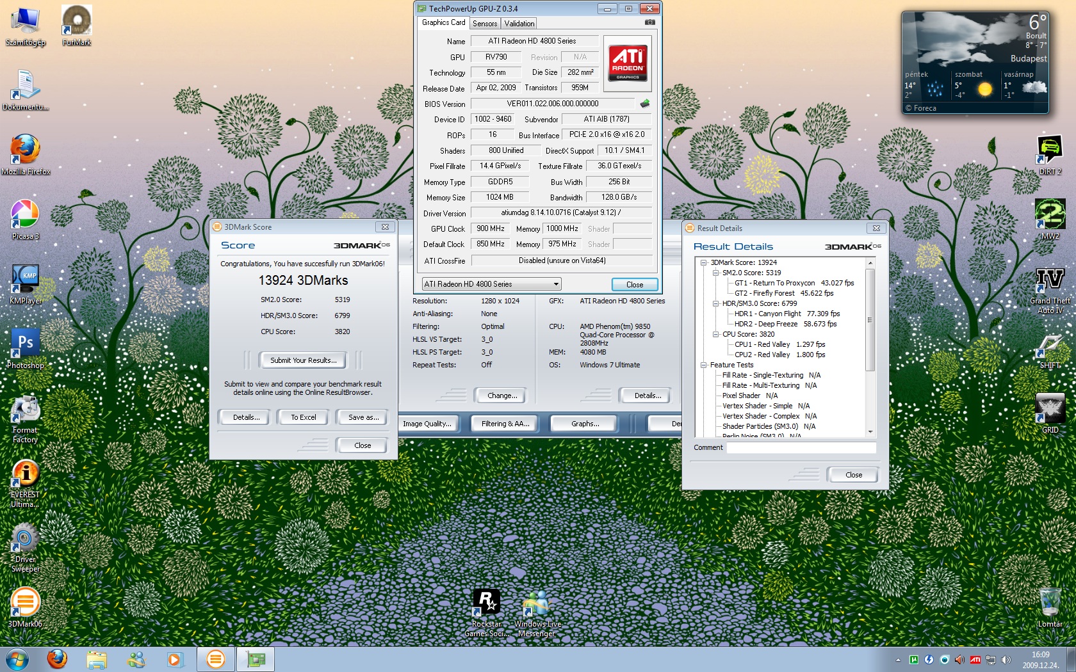Click Submit Your Results button
This screenshot has height=672, width=1076.
[x=303, y=360]
